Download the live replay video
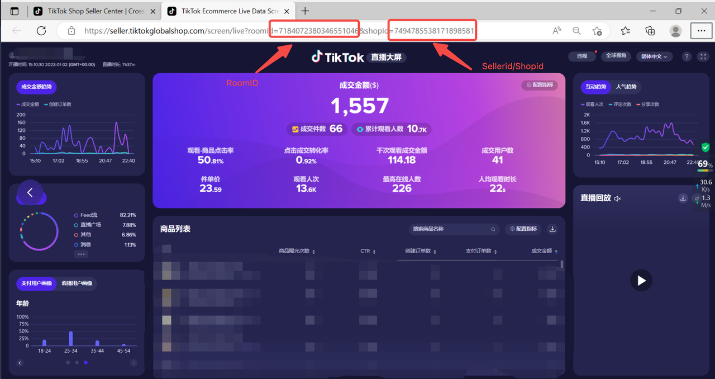The height and width of the screenshot is (379, 715). (683, 198)
